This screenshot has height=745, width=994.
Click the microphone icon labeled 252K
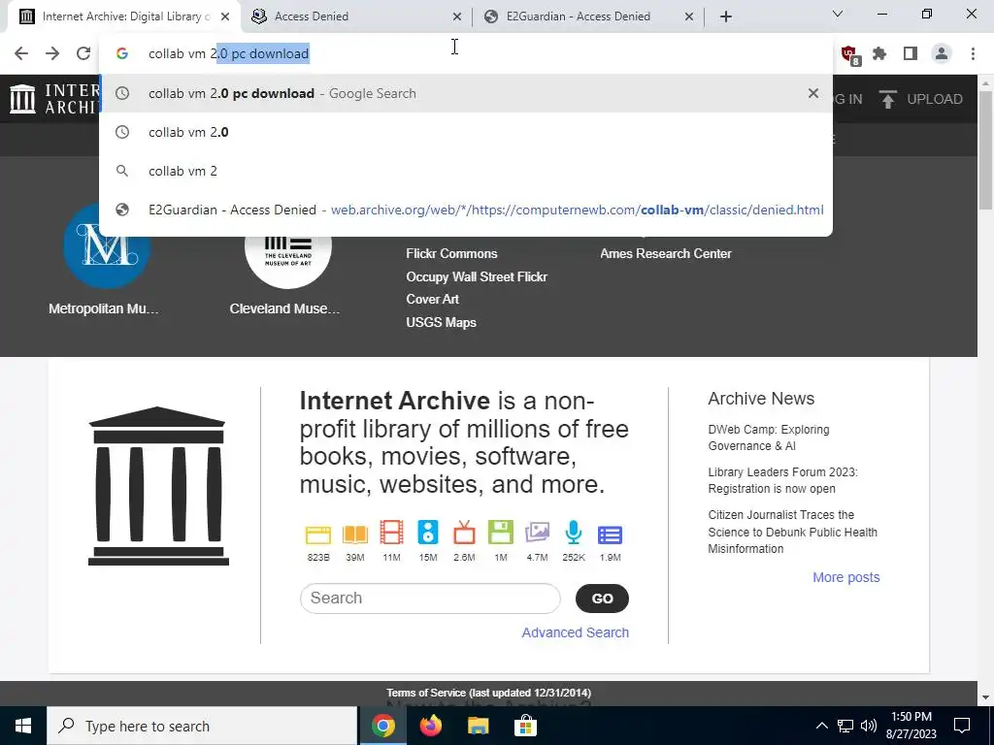(573, 533)
